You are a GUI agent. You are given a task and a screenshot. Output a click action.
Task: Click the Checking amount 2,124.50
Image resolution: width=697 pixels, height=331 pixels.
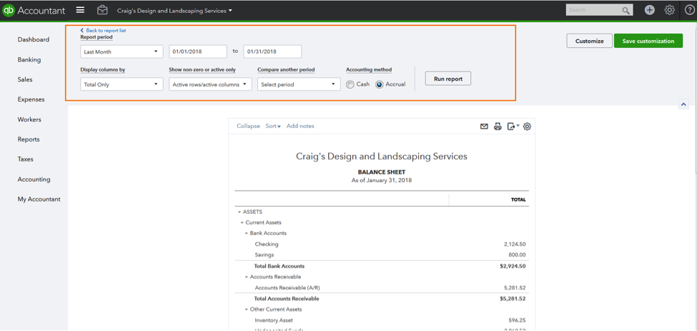(x=515, y=244)
